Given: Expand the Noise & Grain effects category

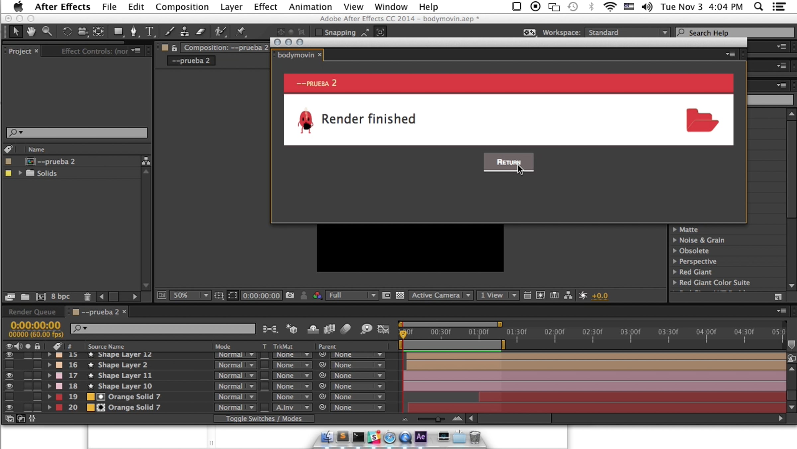Looking at the screenshot, I should point(675,240).
